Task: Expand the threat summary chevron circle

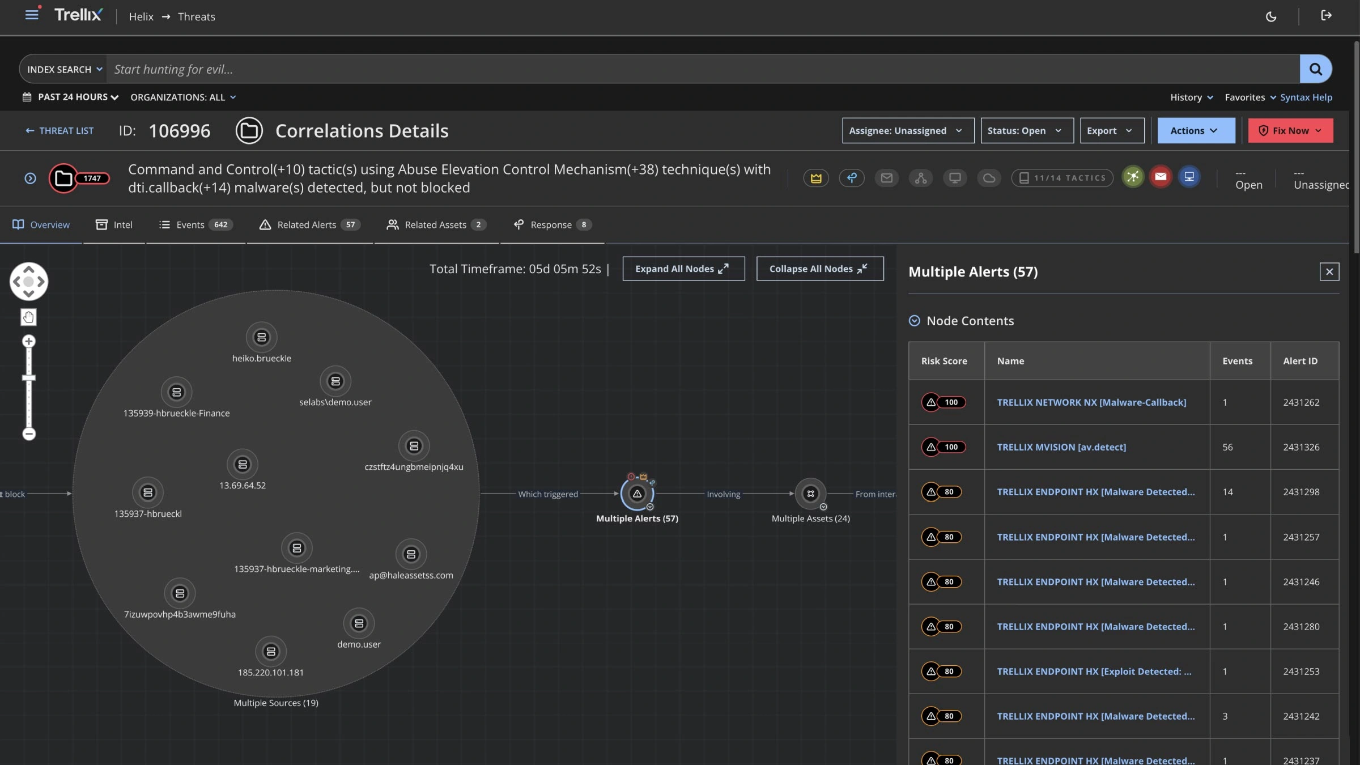Action: 30,178
